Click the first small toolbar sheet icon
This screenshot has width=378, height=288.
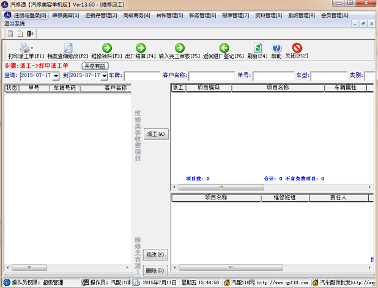point(10,34)
